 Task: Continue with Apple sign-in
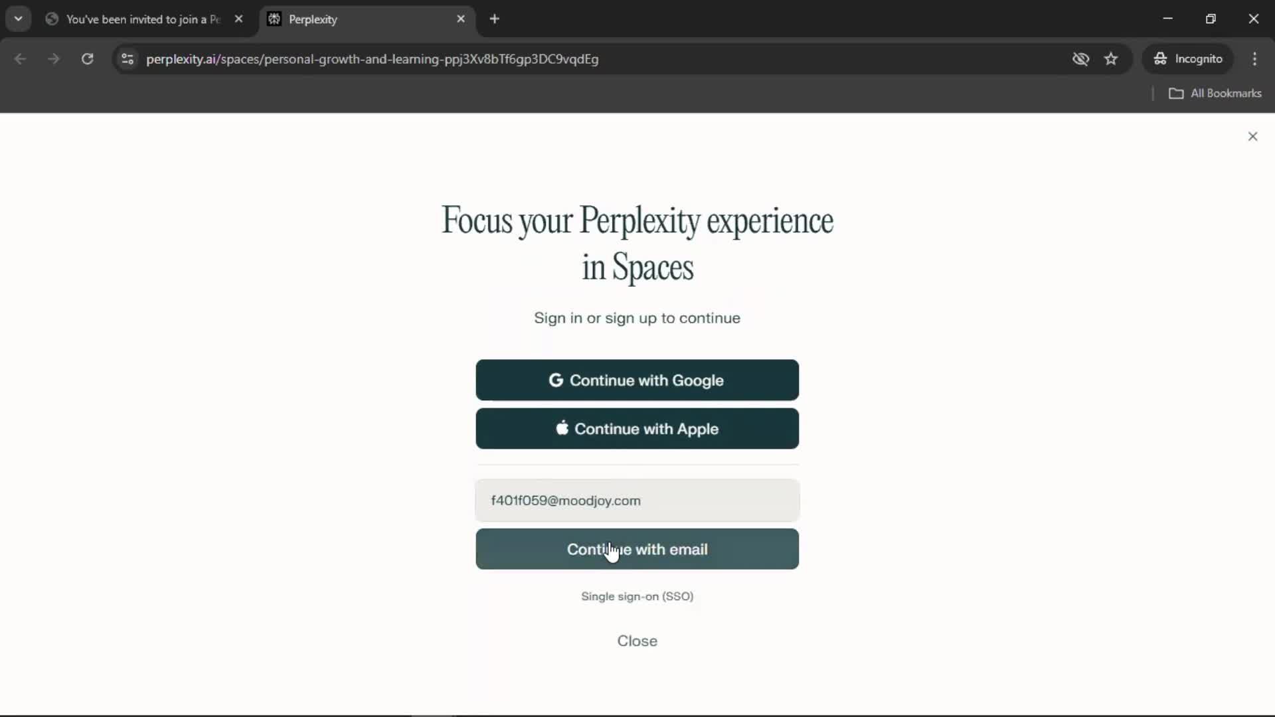click(637, 429)
